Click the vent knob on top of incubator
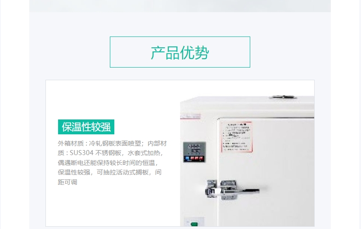Viewport: 361px width, 229px height. click(x=283, y=97)
